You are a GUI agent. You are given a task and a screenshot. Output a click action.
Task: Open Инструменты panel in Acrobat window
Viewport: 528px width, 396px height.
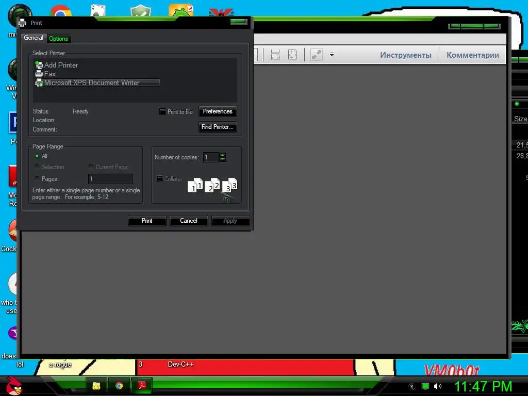tap(406, 55)
